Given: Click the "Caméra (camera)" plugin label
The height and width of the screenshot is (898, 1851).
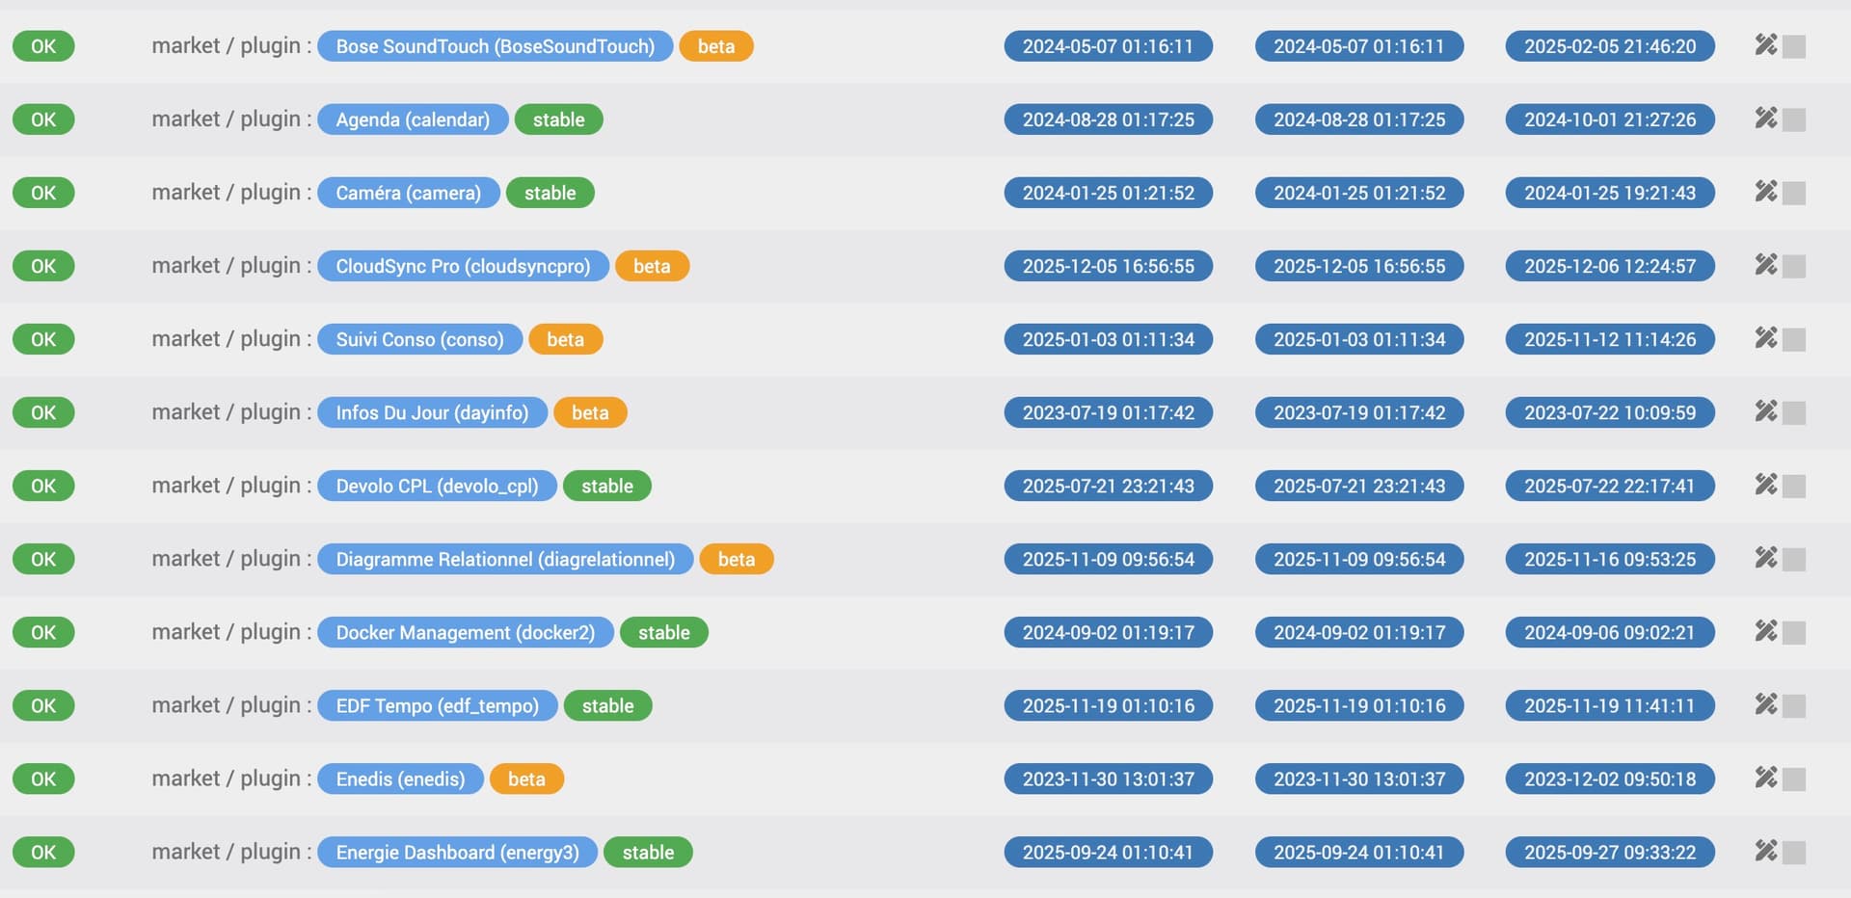Looking at the screenshot, I should (409, 193).
